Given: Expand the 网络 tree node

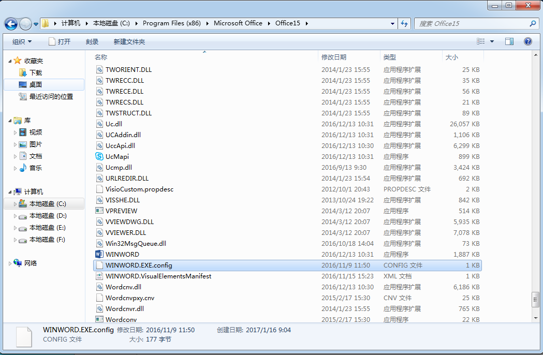Looking at the screenshot, I should pyautogui.click(x=10, y=263).
